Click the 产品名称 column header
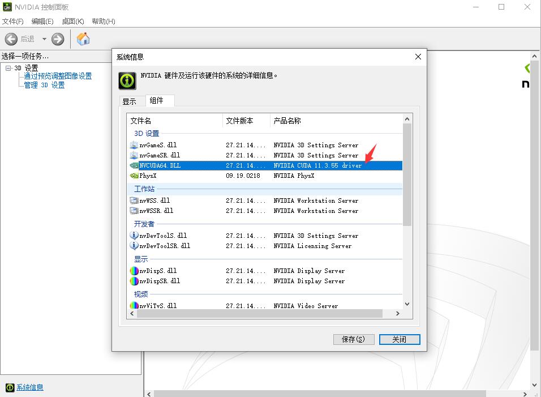Screen dimensions: 541x397 pos(336,121)
